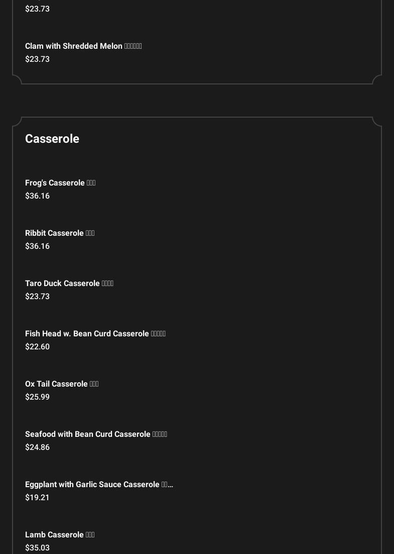Choose Taro Duck Casserole from the menu

69,284
